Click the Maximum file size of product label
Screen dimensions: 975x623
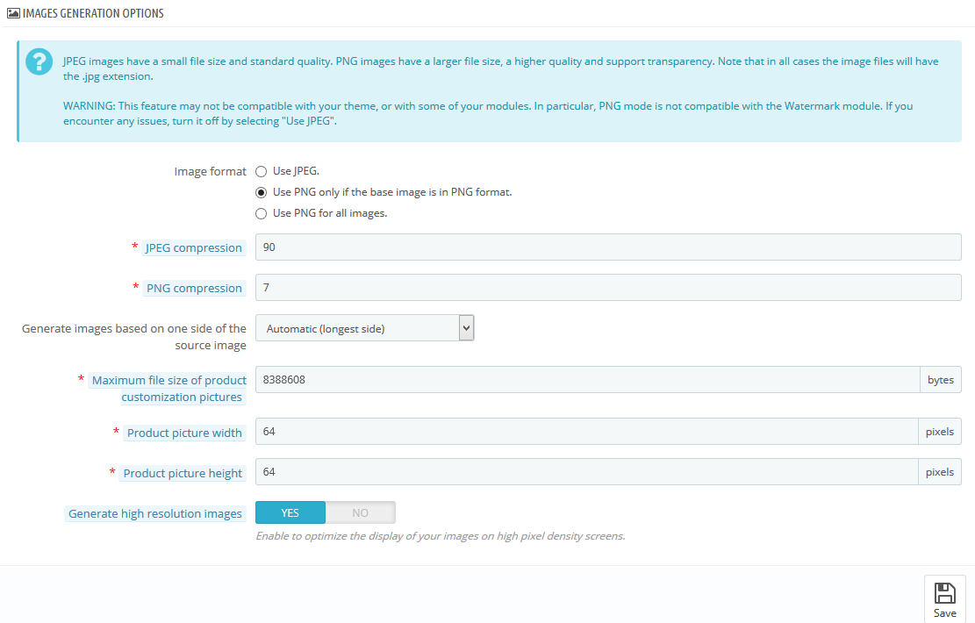click(x=168, y=389)
